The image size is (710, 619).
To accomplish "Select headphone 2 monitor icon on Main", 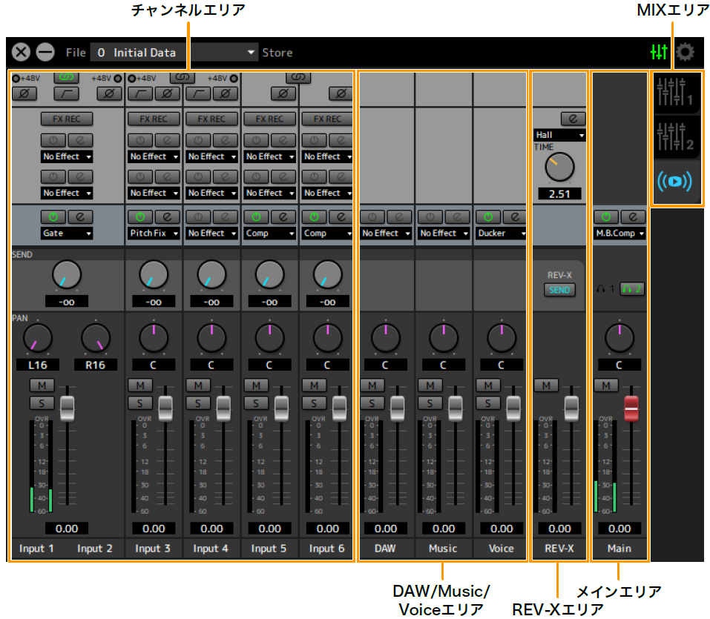I will pos(633,289).
